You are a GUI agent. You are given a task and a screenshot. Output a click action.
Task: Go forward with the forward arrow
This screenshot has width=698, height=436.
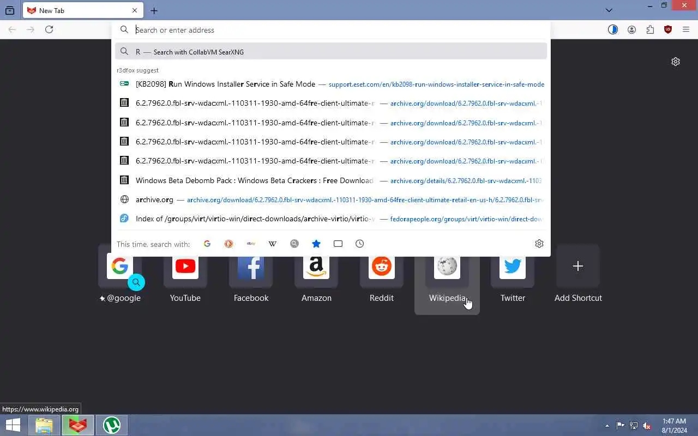tap(31, 29)
